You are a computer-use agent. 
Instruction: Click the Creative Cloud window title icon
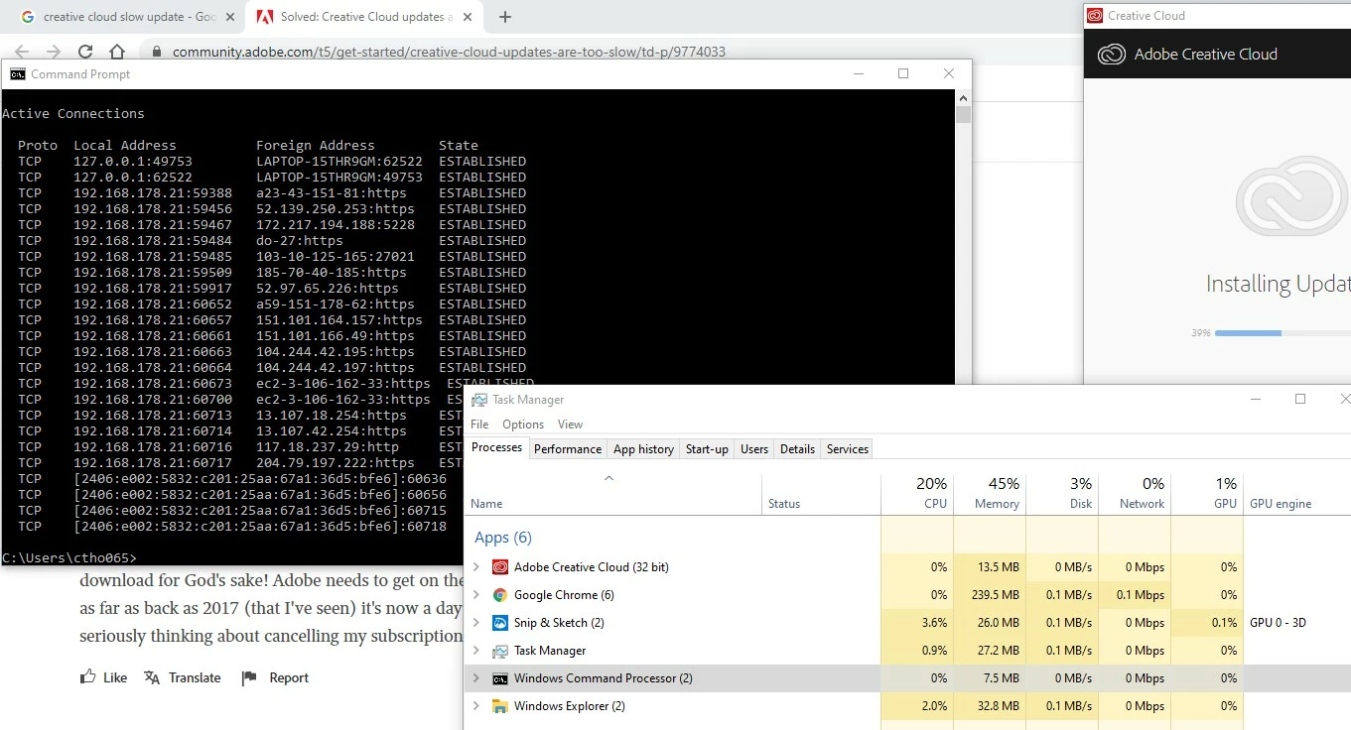click(x=1095, y=16)
